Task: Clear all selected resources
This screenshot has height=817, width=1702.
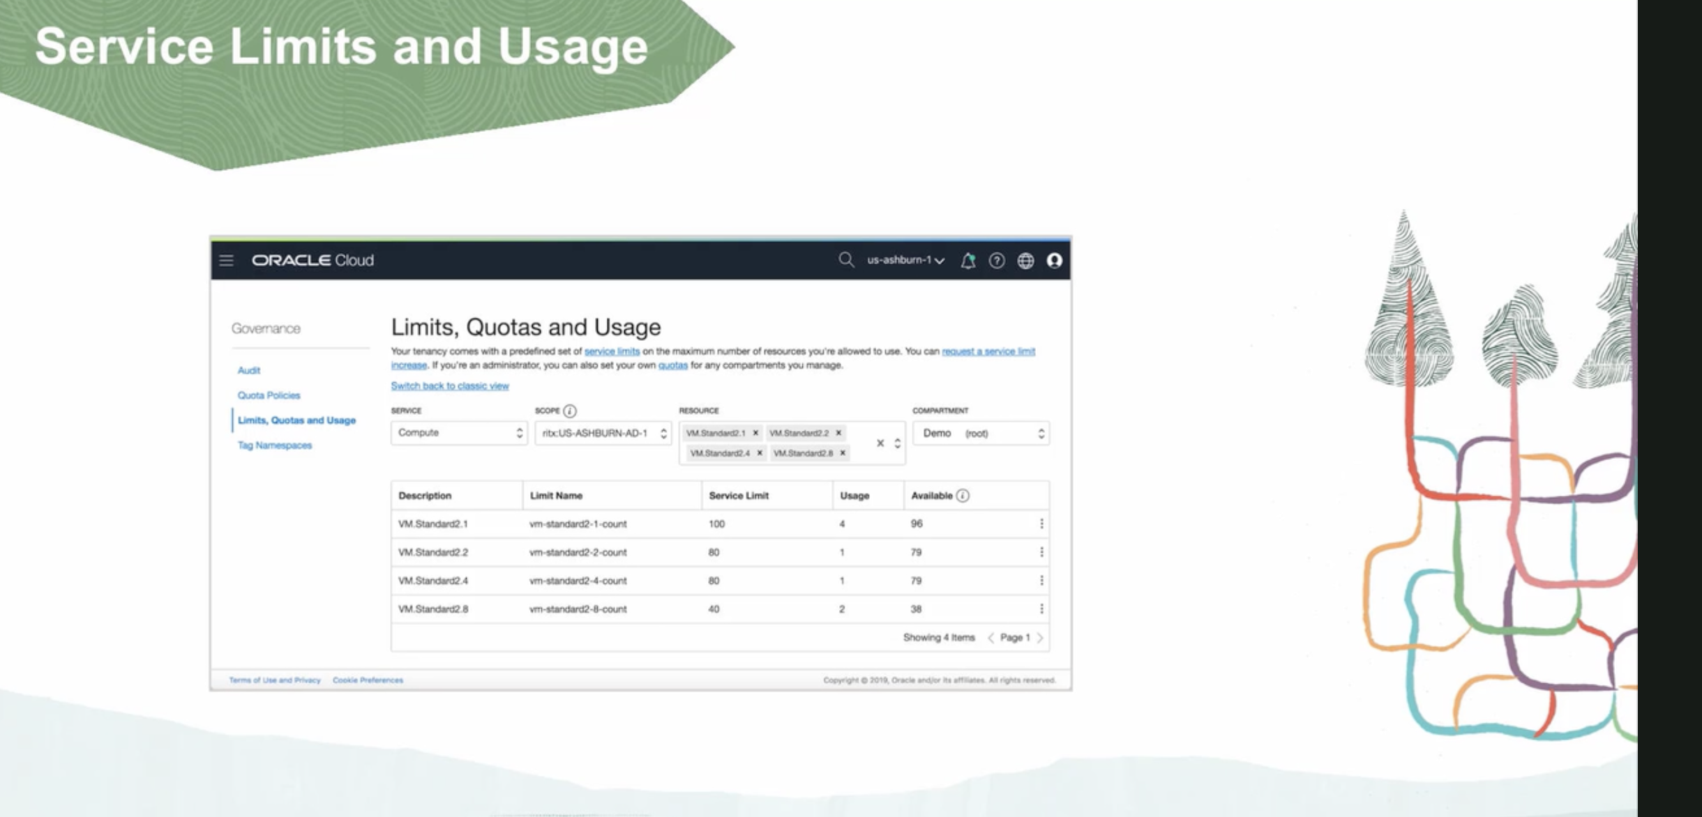Action: click(x=880, y=443)
